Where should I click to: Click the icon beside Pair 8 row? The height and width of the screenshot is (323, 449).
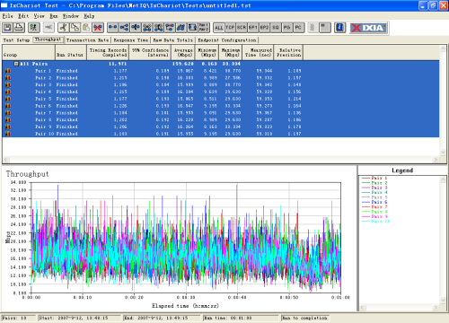click(x=8, y=119)
